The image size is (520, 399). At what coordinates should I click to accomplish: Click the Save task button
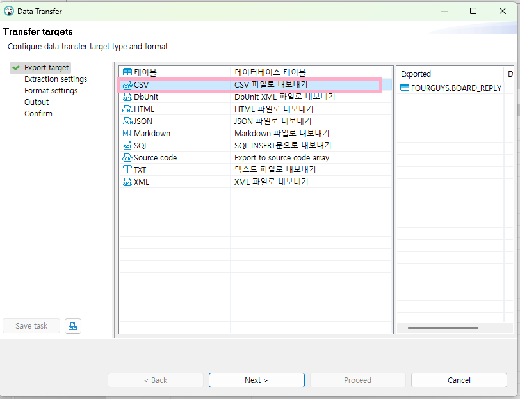31,326
